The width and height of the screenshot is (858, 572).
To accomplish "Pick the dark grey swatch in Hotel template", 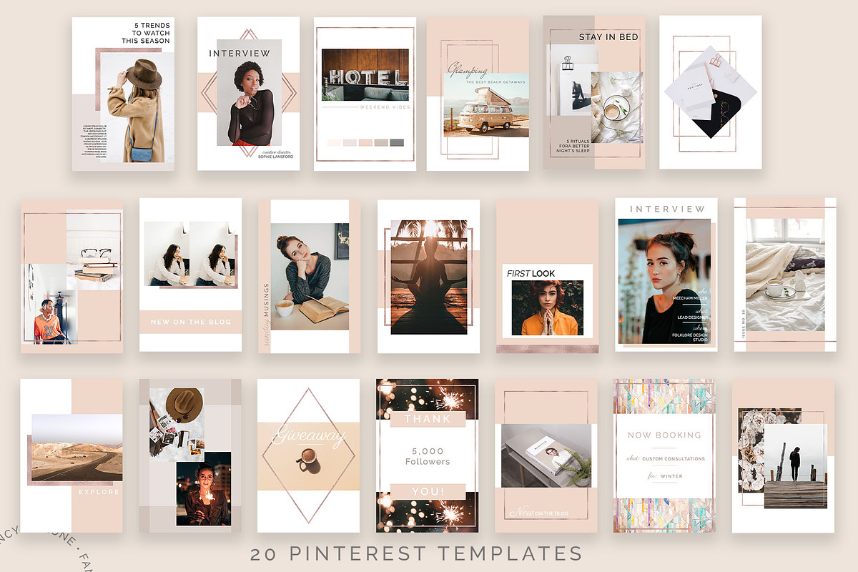I will (397, 142).
